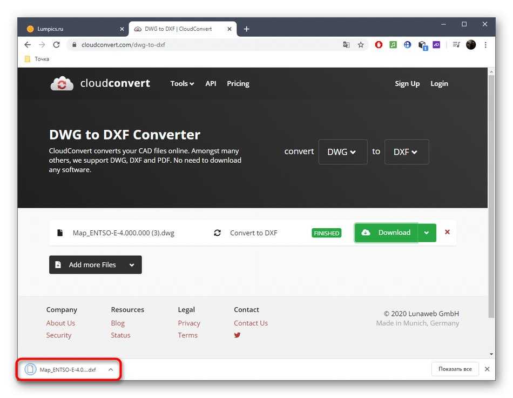Click the red X to remove file
513x398 pixels.
click(447, 232)
